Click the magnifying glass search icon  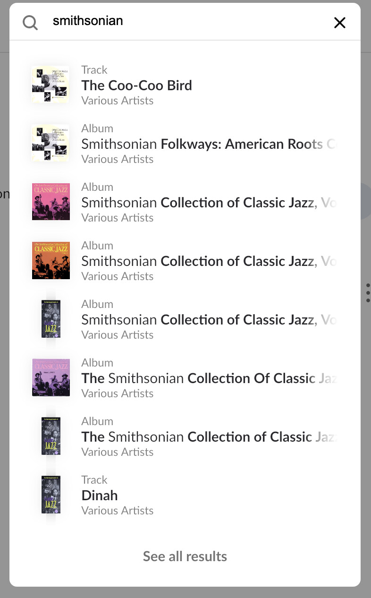pyautogui.click(x=30, y=22)
